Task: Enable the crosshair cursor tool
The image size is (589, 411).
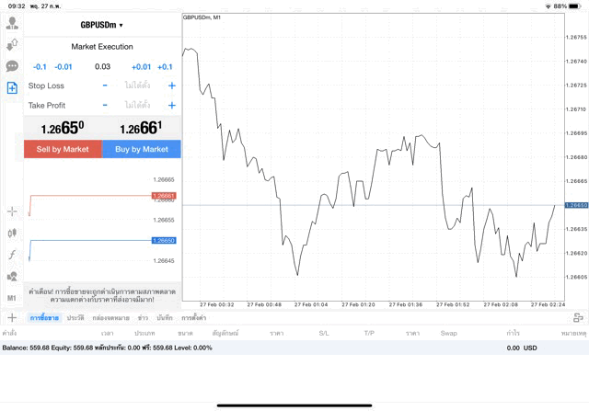Action: point(12,211)
